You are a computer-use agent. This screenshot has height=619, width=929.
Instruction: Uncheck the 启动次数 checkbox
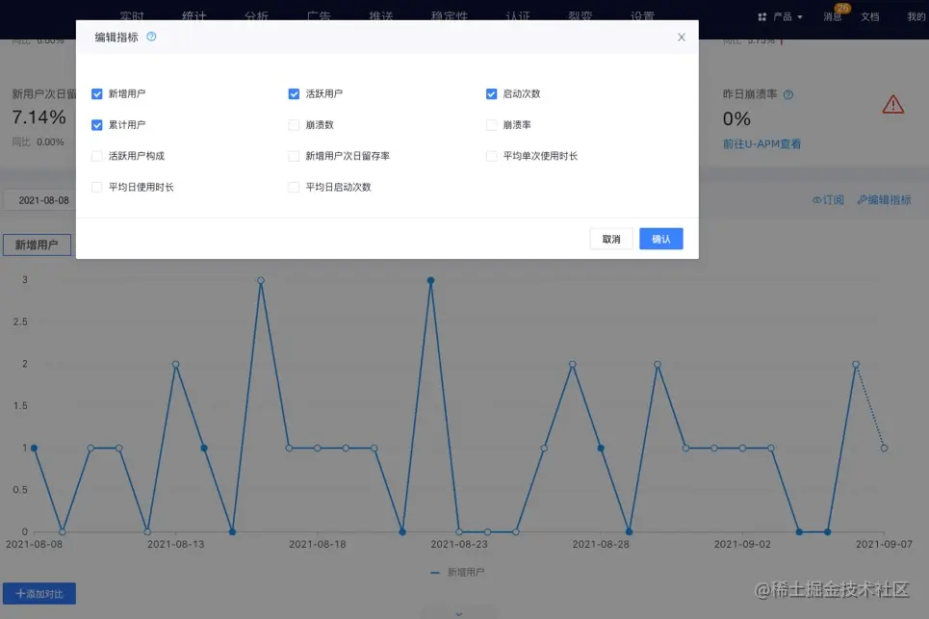click(x=491, y=94)
